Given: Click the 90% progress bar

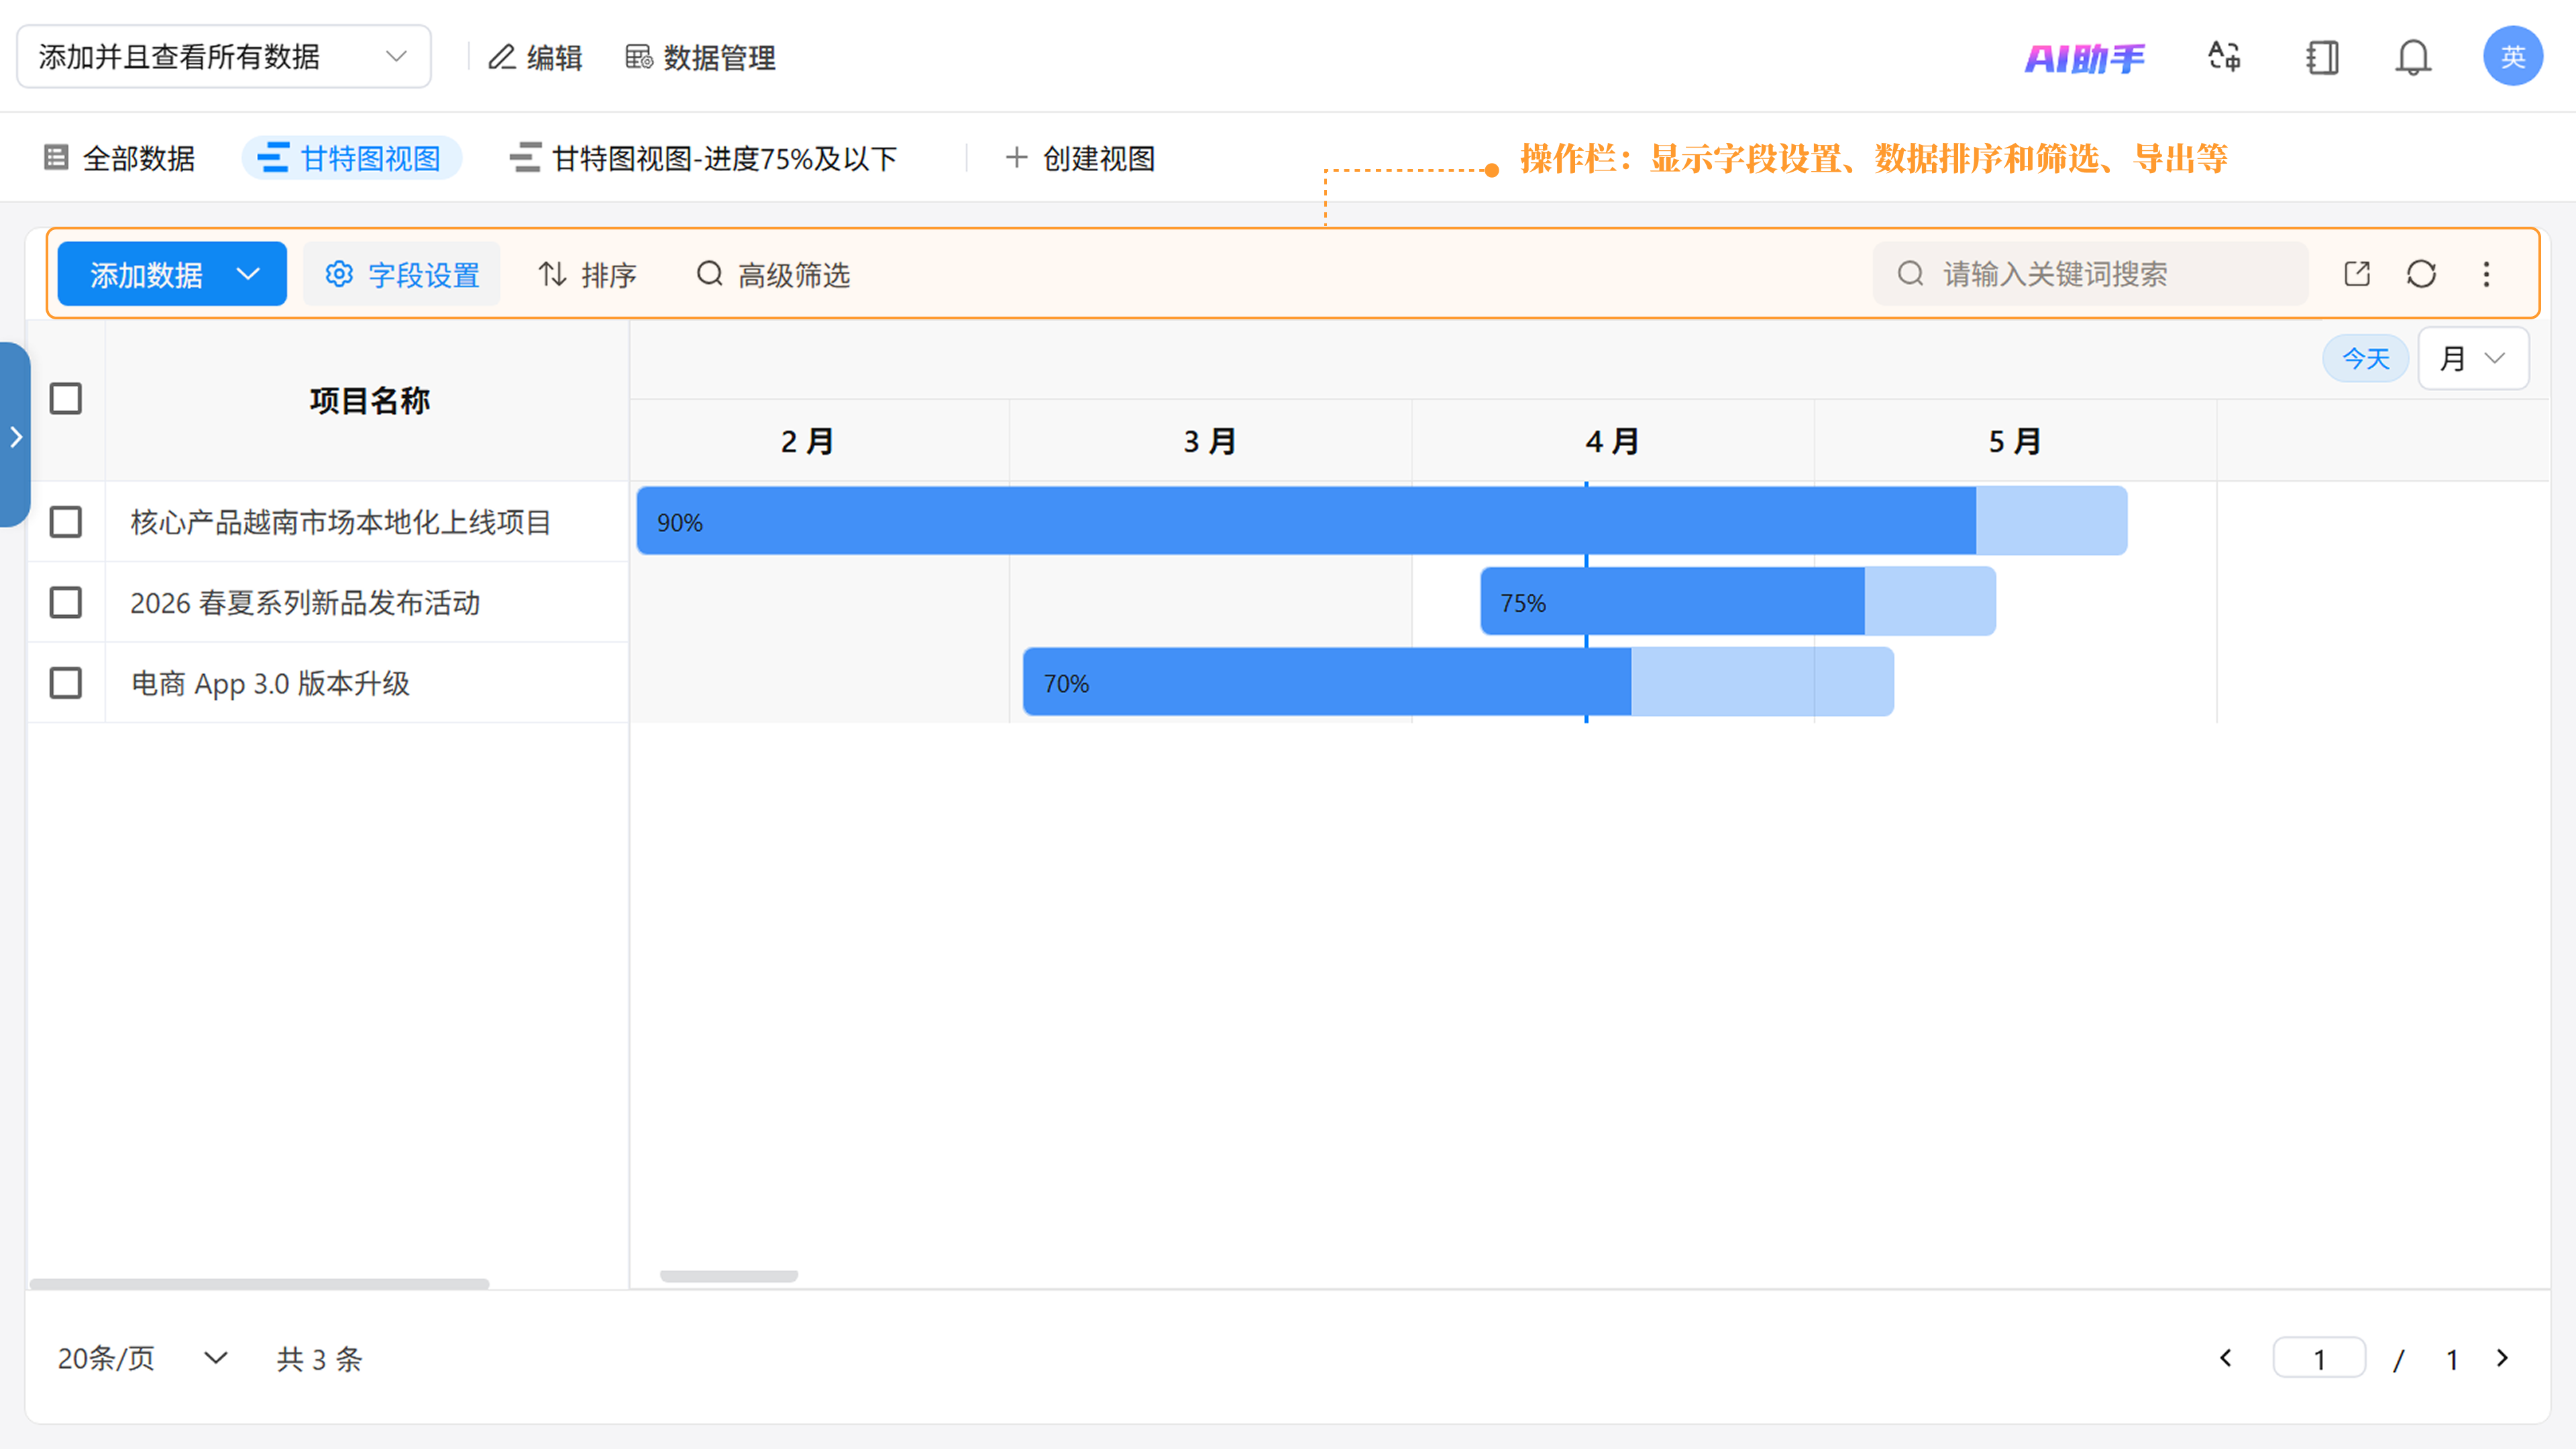Looking at the screenshot, I should click(1300, 521).
